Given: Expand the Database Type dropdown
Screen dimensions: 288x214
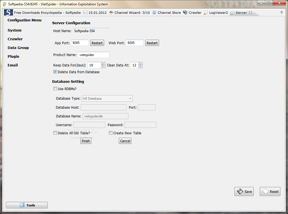Looking at the screenshot, I should click(130, 99).
